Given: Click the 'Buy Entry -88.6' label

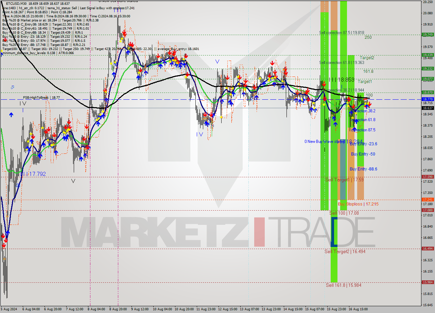Looking at the screenshot, I should pyautogui.click(x=363, y=169).
